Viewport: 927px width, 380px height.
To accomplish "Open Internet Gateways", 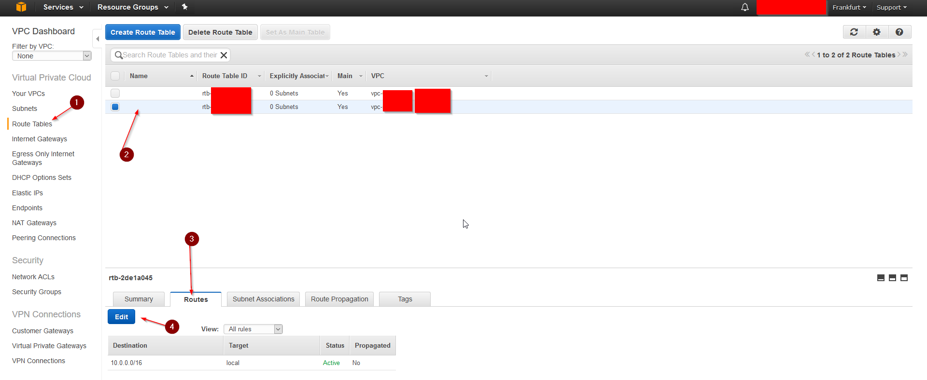I will 40,139.
